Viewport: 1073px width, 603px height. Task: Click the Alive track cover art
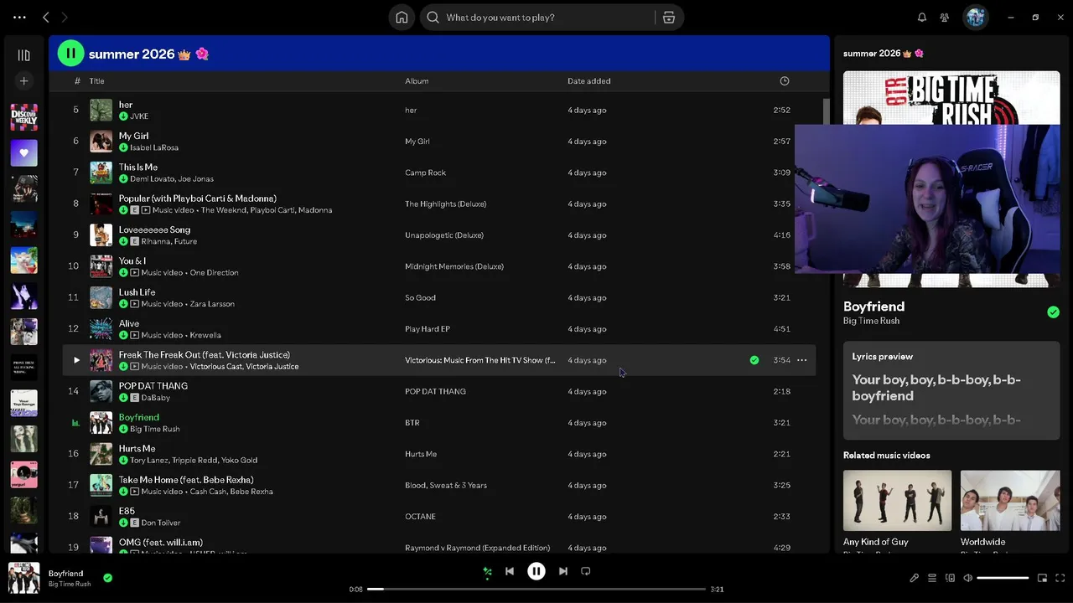[101, 329]
